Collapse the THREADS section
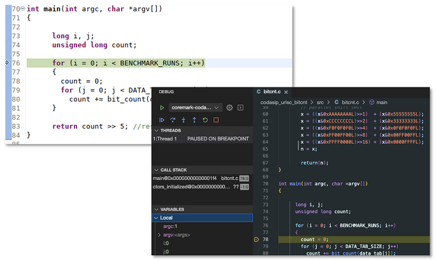The width and height of the screenshot is (436, 261). (x=156, y=130)
